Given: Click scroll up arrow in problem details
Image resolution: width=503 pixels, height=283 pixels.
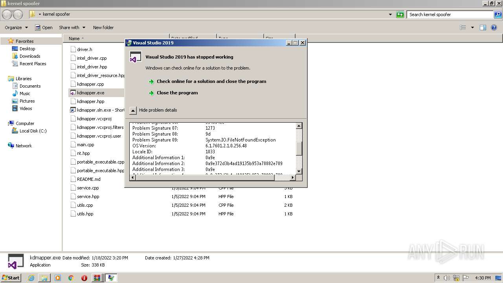Looking at the screenshot, I should [299, 126].
